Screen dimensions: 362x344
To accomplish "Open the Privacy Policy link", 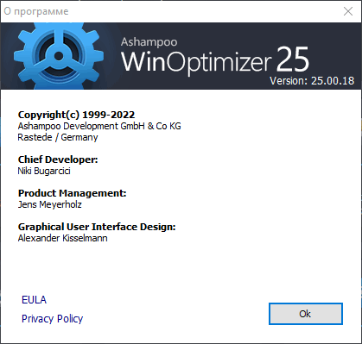I will point(52,319).
